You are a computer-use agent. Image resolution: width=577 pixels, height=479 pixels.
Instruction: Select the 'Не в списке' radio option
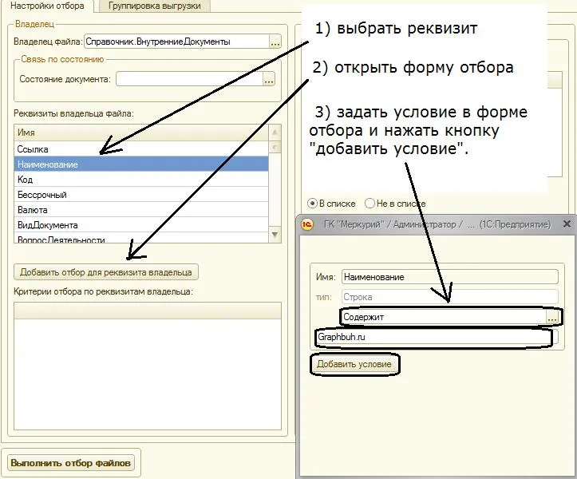(370, 204)
